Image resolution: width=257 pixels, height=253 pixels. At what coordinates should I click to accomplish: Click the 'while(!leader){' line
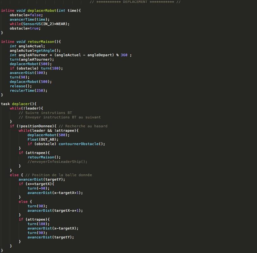click(x=26, y=108)
